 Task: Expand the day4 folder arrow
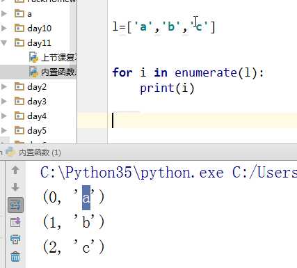tap(4, 116)
